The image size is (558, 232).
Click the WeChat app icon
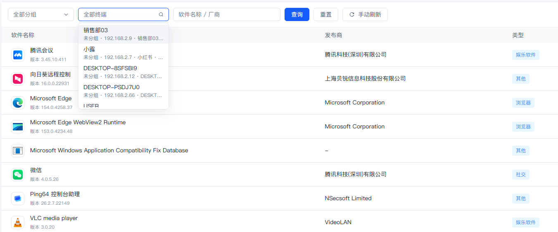(x=18, y=175)
